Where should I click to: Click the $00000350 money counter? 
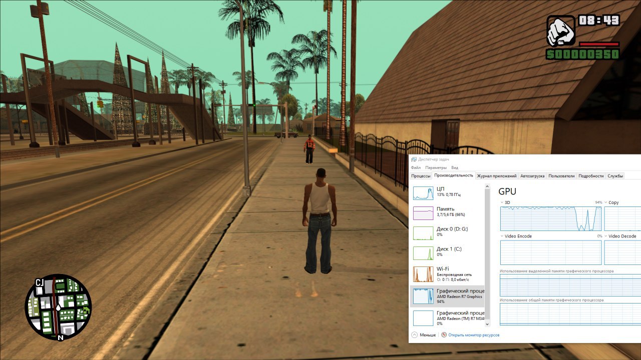coord(583,54)
